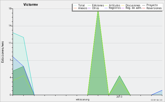Click the 18 y-axis value
Screen dimensions: 165x102
pyautogui.click(x=10, y=9)
